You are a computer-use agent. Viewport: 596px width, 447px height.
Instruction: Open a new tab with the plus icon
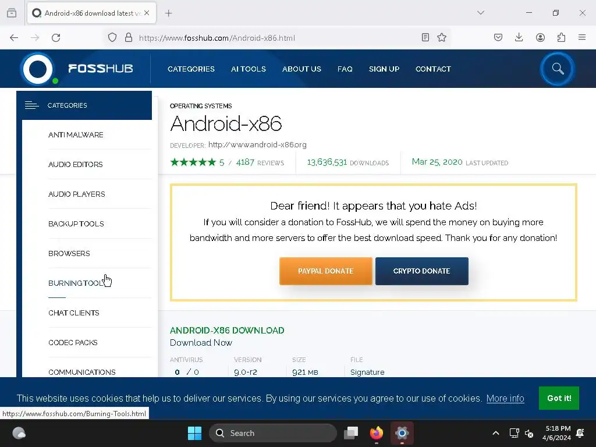(x=168, y=13)
